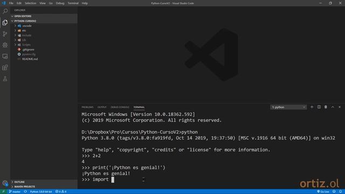
Task: Click the '>>> 2+2' terminal line
Action: 91,156
